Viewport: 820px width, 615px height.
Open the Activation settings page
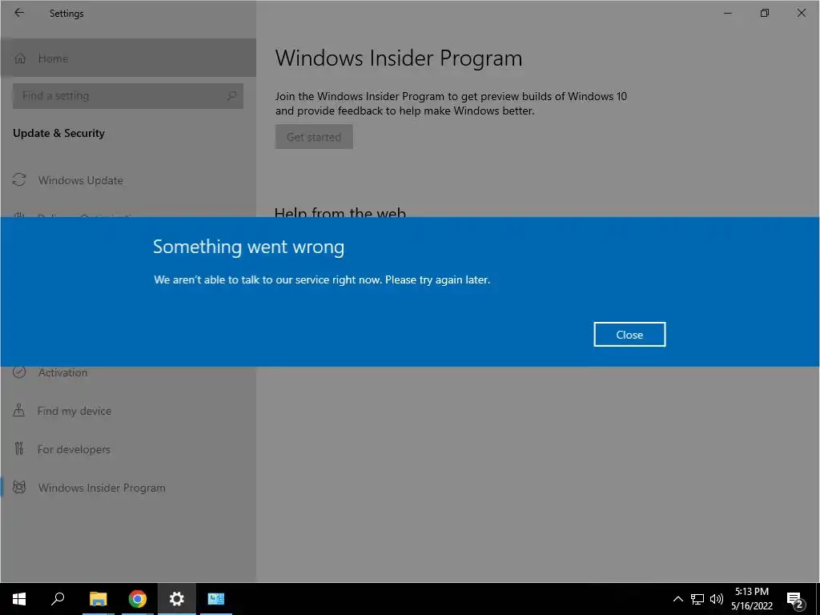click(x=128, y=372)
